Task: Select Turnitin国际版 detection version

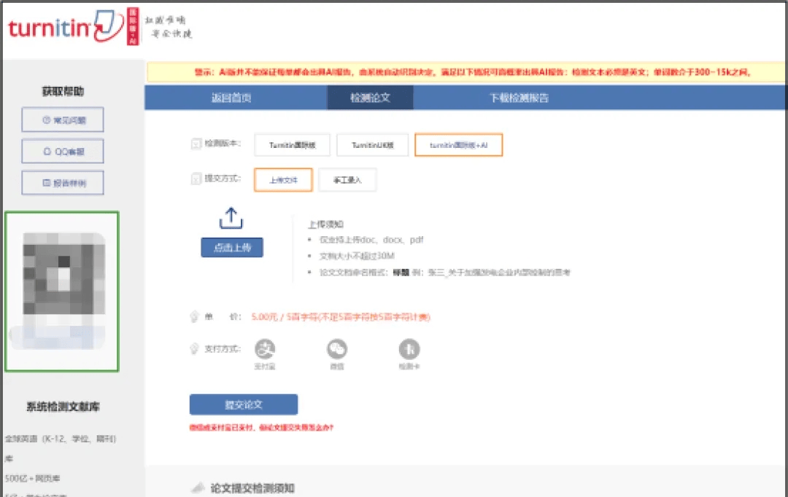Action: [x=292, y=145]
